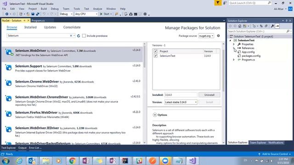Click the Home icon in Solution Explorer
This screenshot has width=294, height=165.
(240, 26)
